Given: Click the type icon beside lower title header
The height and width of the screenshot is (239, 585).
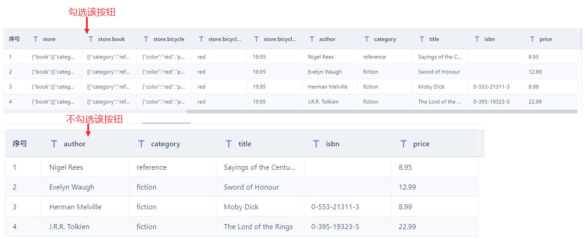Looking at the screenshot, I should [229, 144].
